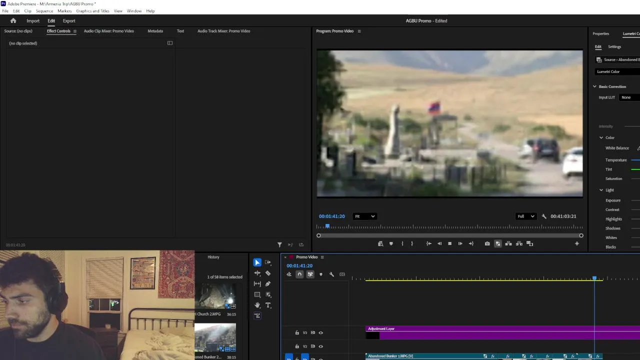Select the Adjustment Layer clip
640x360 pixels.
click(503, 332)
